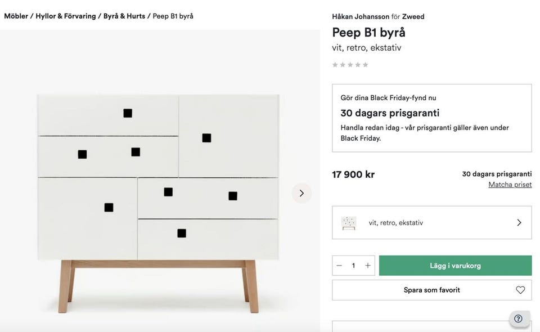This screenshot has height=332, width=540.
Task: Click Spara som favorit button
Action: click(x=431, y=290)
